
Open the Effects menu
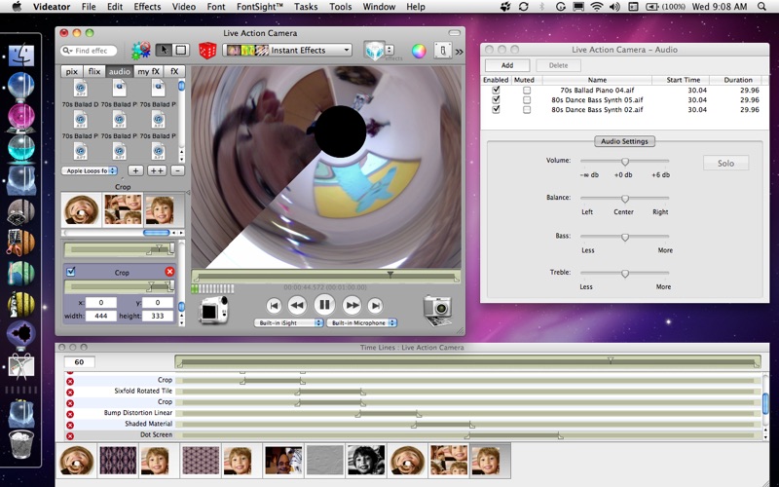147,7
